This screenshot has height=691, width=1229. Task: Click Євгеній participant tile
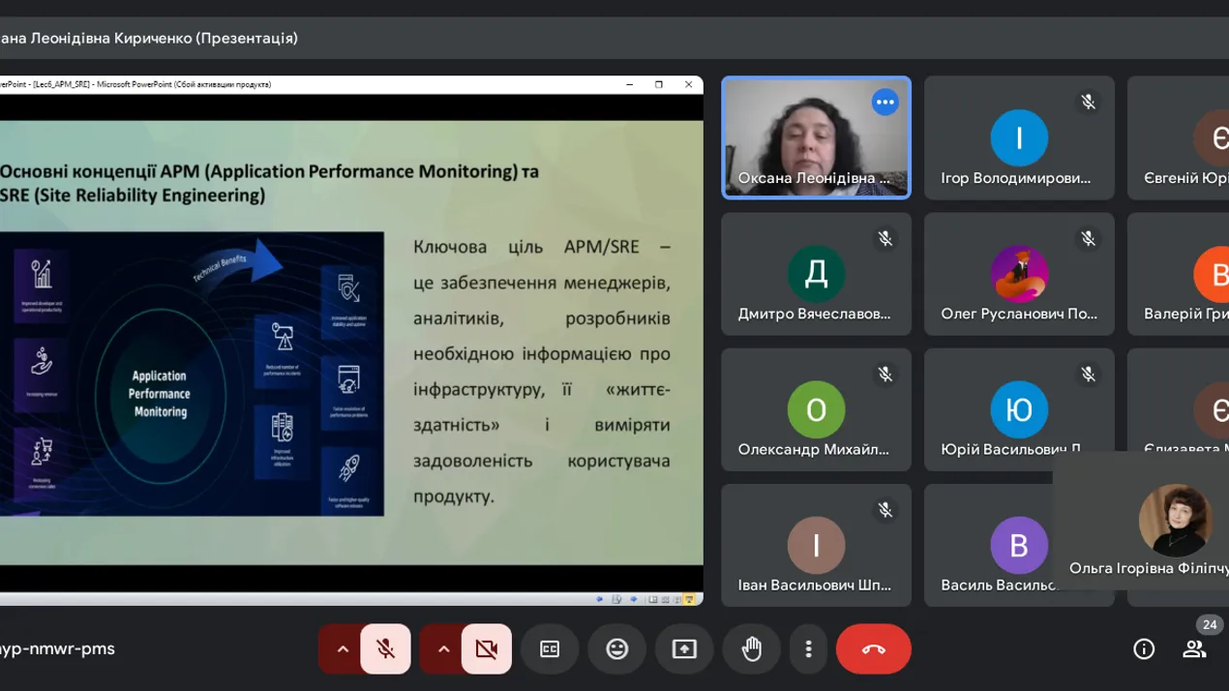point(1178,137)
